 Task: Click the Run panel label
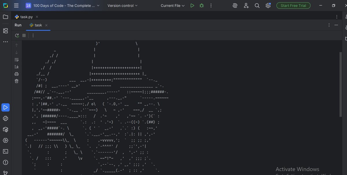[18, 25]
